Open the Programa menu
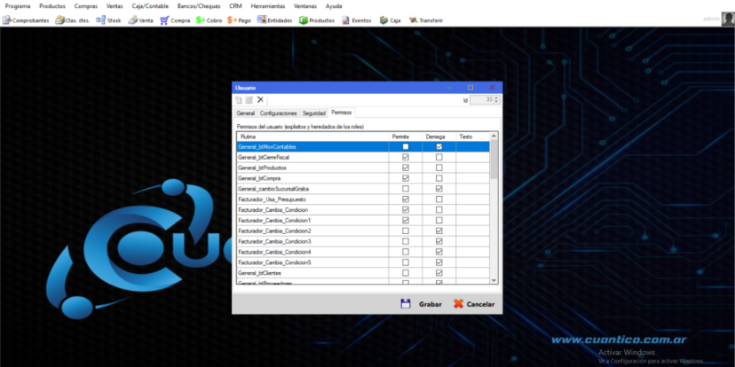The height and width of the screenshot is (367, 735). (x=18, y=6)
